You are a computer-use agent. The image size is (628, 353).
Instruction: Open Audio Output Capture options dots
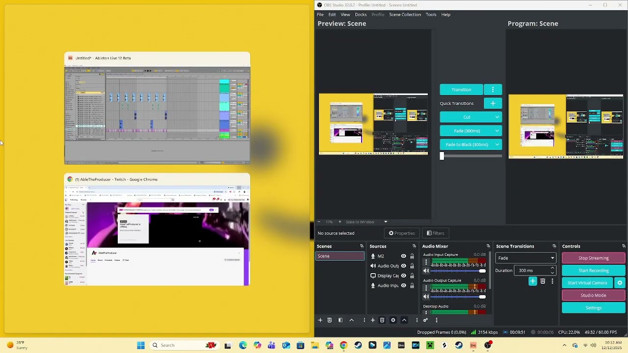click(x=426, y=288)
